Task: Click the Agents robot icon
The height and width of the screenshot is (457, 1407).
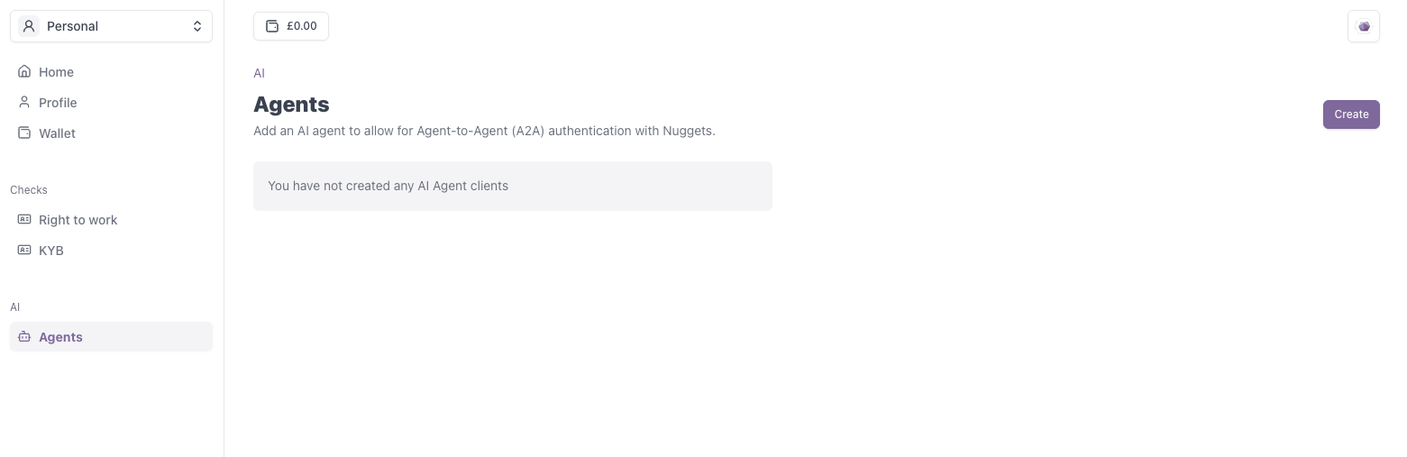Action: pyautogui.click(x=24, y=336)
